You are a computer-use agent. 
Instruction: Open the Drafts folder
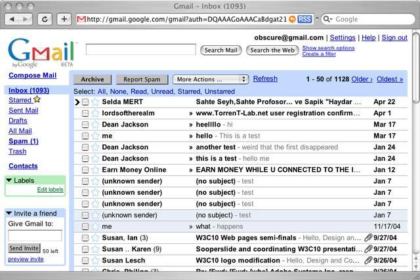[18, 121]
